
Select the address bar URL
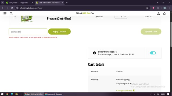tap(31, 8)
